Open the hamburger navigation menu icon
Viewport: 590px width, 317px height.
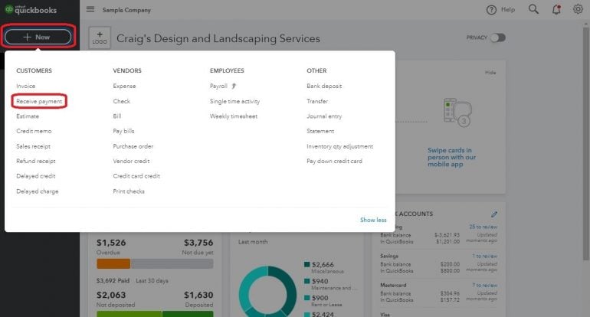point(90,10)
